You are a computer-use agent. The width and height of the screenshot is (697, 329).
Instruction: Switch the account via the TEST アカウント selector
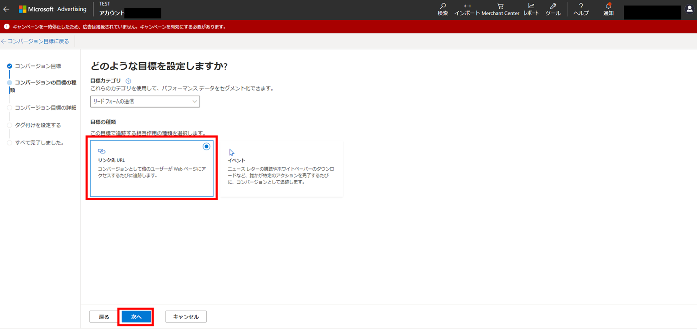tap(130, 10)
